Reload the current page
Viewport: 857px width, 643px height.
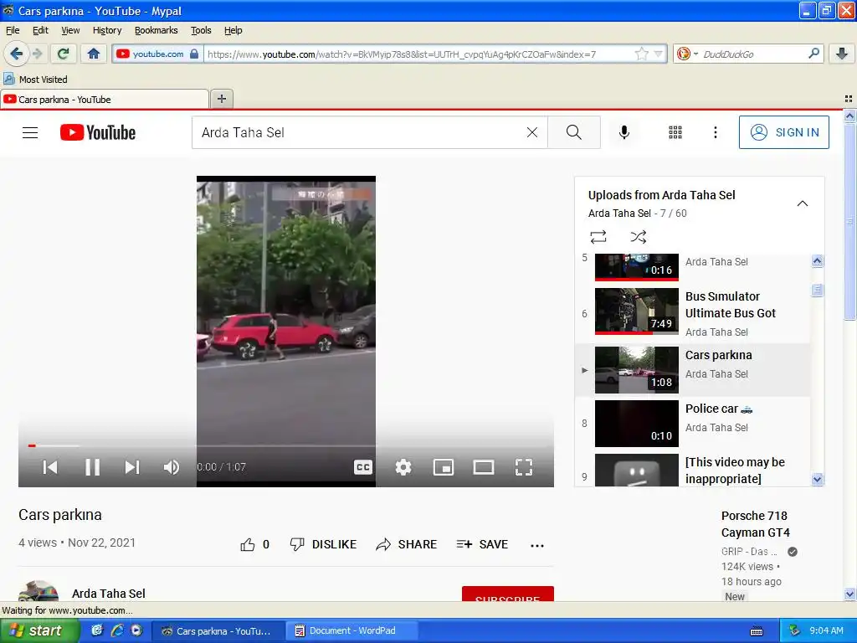pos(63,54)
